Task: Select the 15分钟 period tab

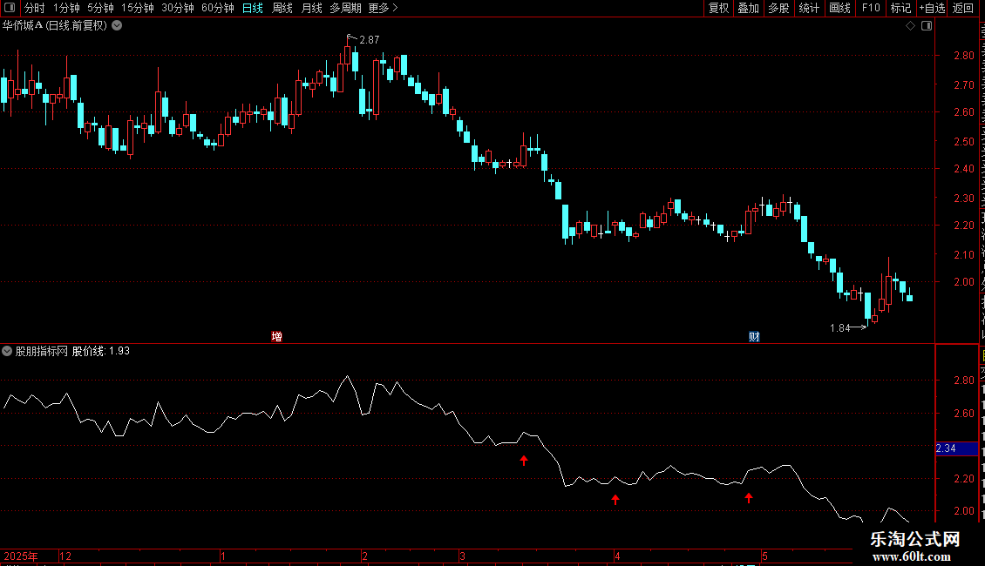Action: pyautogui.click(x=138, y=8)
